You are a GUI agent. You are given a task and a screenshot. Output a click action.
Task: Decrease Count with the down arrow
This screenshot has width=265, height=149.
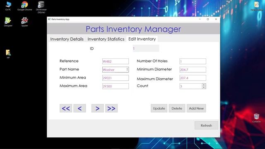tap(204, 87)
